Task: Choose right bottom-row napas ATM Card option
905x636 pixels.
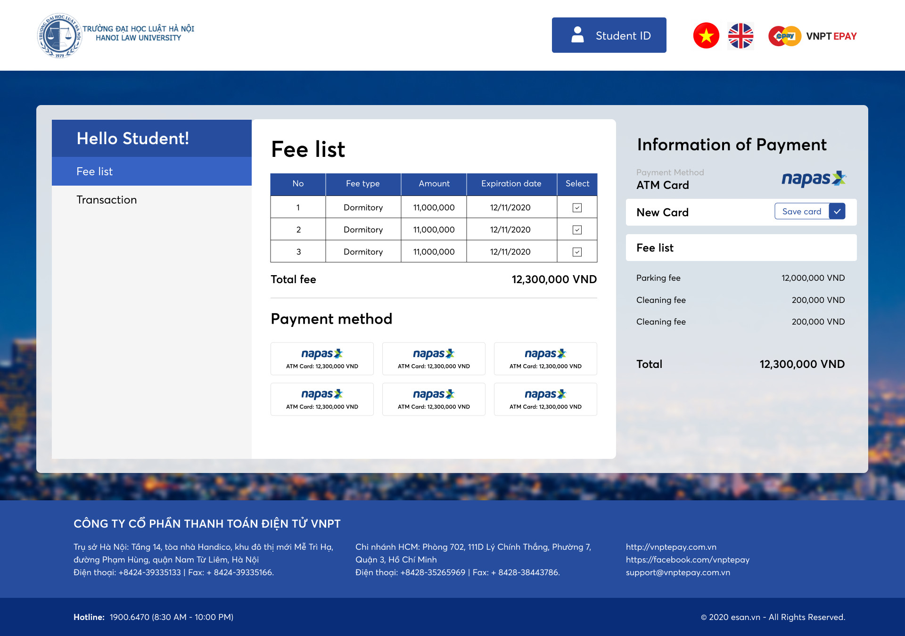Action: [545, 400]
